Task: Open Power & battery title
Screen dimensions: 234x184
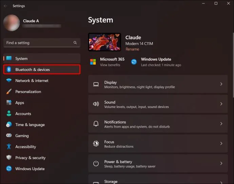Action: tap(118, 162)
